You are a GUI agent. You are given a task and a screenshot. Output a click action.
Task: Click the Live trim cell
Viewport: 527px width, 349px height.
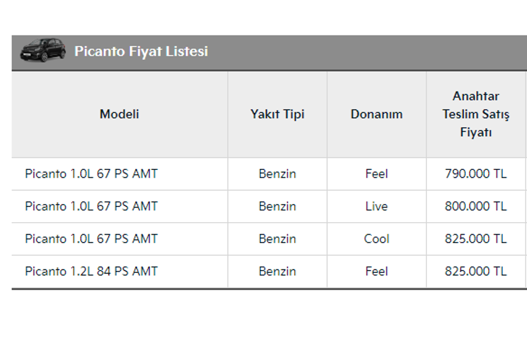point(377,207)
